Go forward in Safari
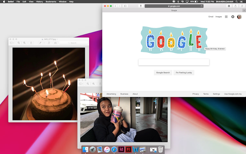The height and width of the screenshot is (154, 246). coord(120,6)
